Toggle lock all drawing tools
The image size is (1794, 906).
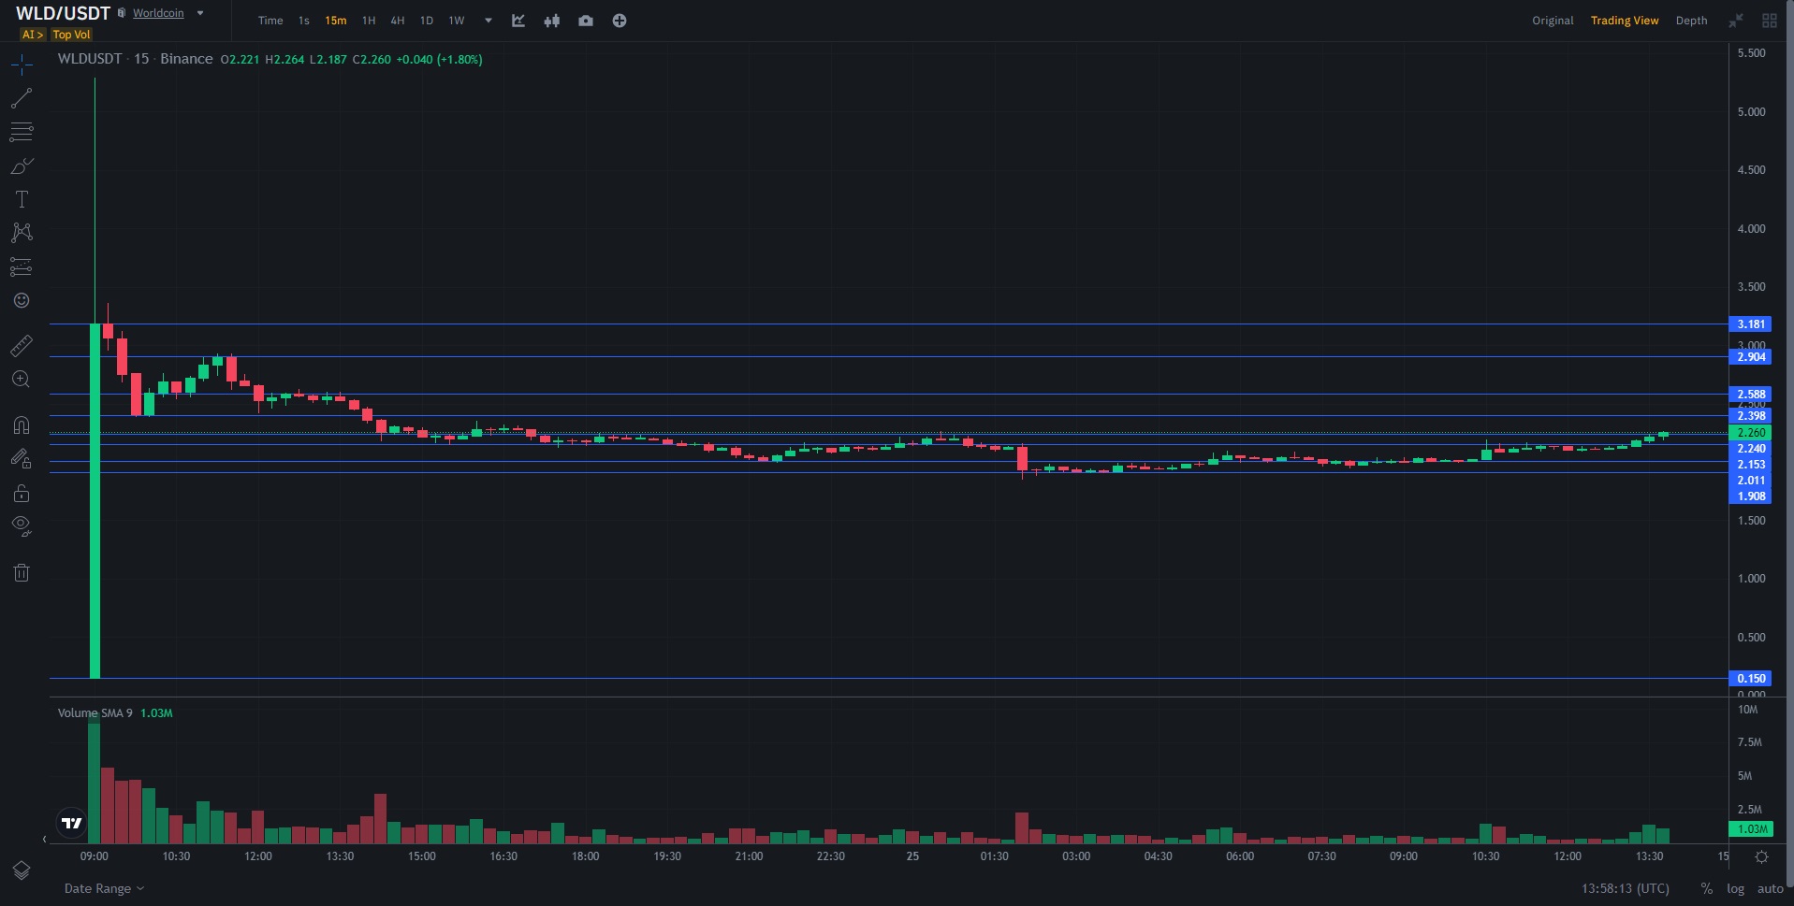(22, 493)
